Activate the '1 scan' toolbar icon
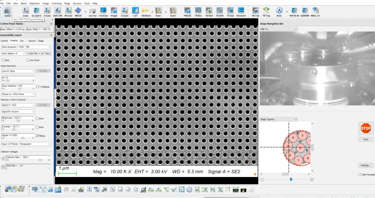 click(25, 12)
